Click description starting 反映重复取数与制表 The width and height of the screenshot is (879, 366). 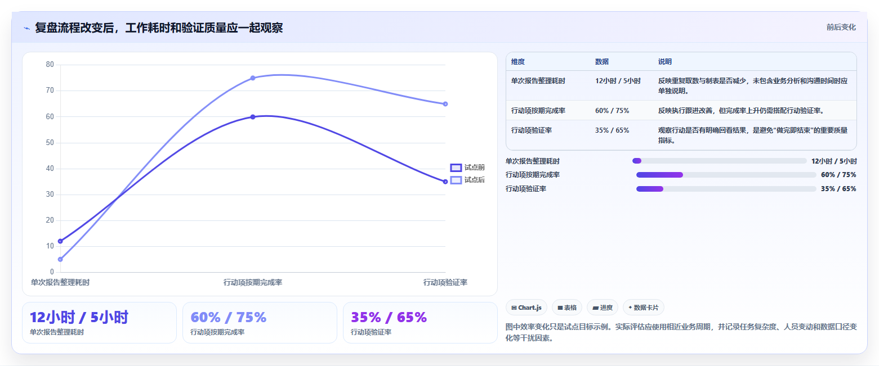point(753,85)
